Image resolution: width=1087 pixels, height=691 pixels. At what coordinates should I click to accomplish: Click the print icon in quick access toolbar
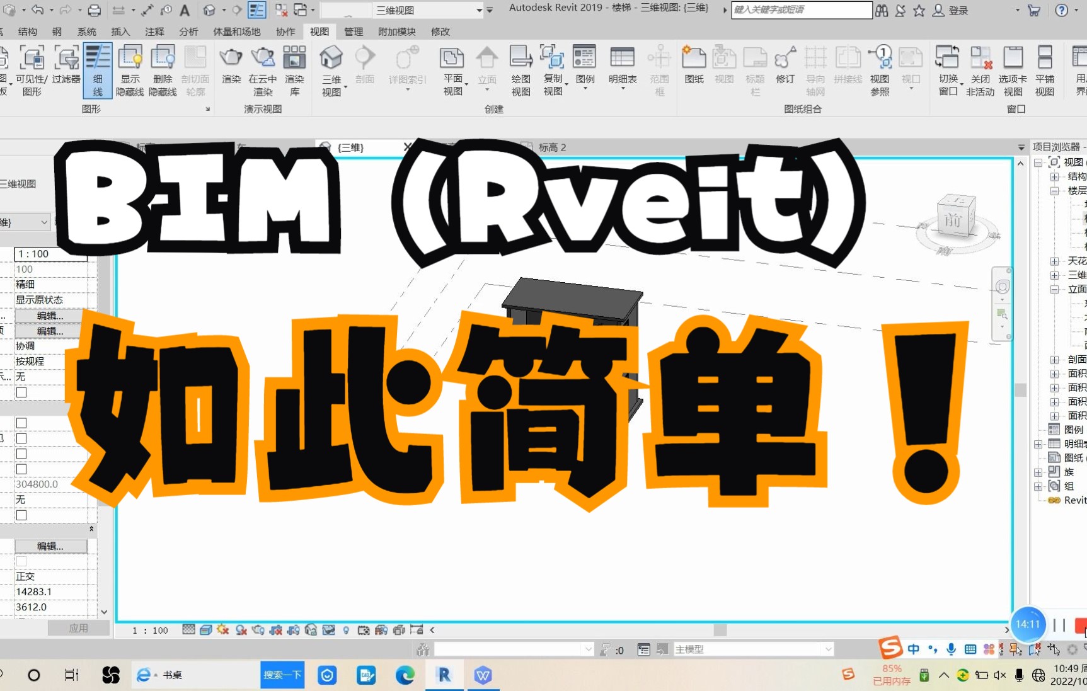click(x=94, y=10)
